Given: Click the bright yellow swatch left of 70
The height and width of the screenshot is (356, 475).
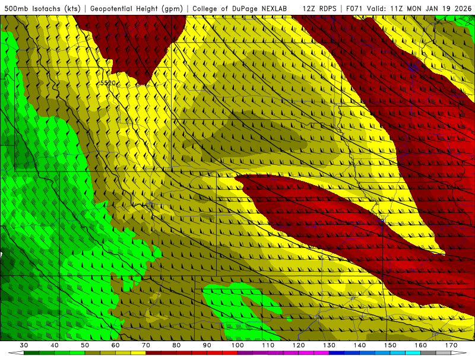Looking at the screenshot, I should click(x=138, y=353).
